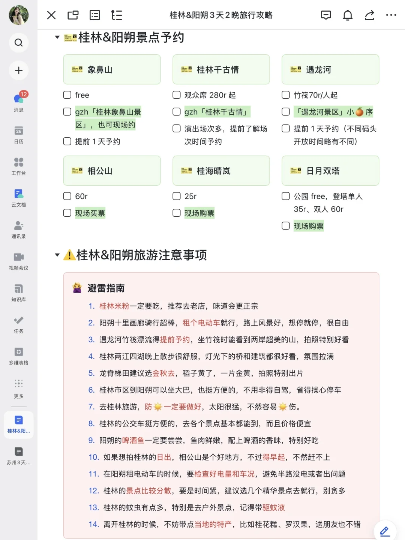Open 云文档 cloud documents
Image resolution: width=405 pixels, height=540 pixels.
pos(18,198)
